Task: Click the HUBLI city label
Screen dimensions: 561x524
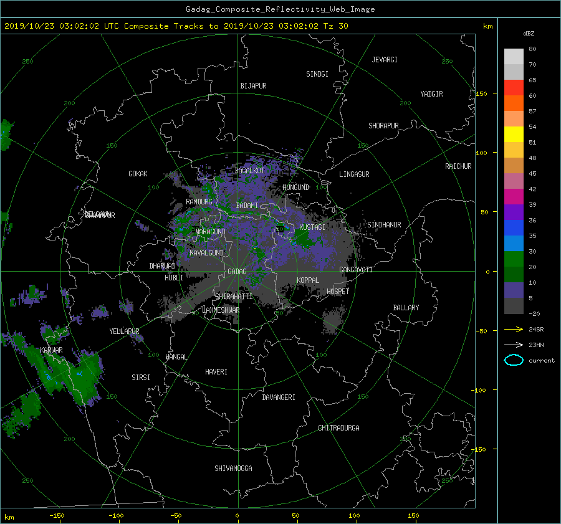Action: tap(174, 277)
